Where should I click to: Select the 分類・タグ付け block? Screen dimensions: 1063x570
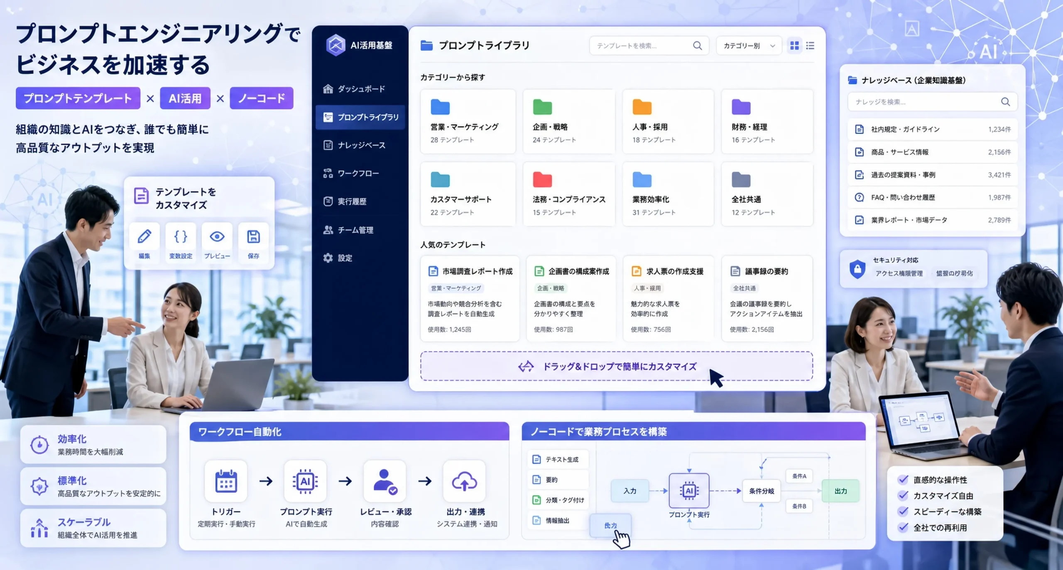click(558, 500)
